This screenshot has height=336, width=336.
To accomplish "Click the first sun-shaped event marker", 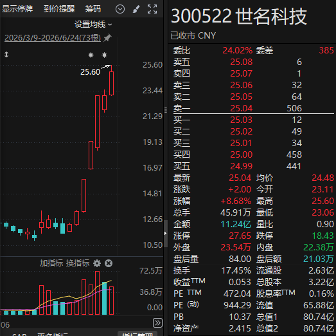I will click(91, 55).
